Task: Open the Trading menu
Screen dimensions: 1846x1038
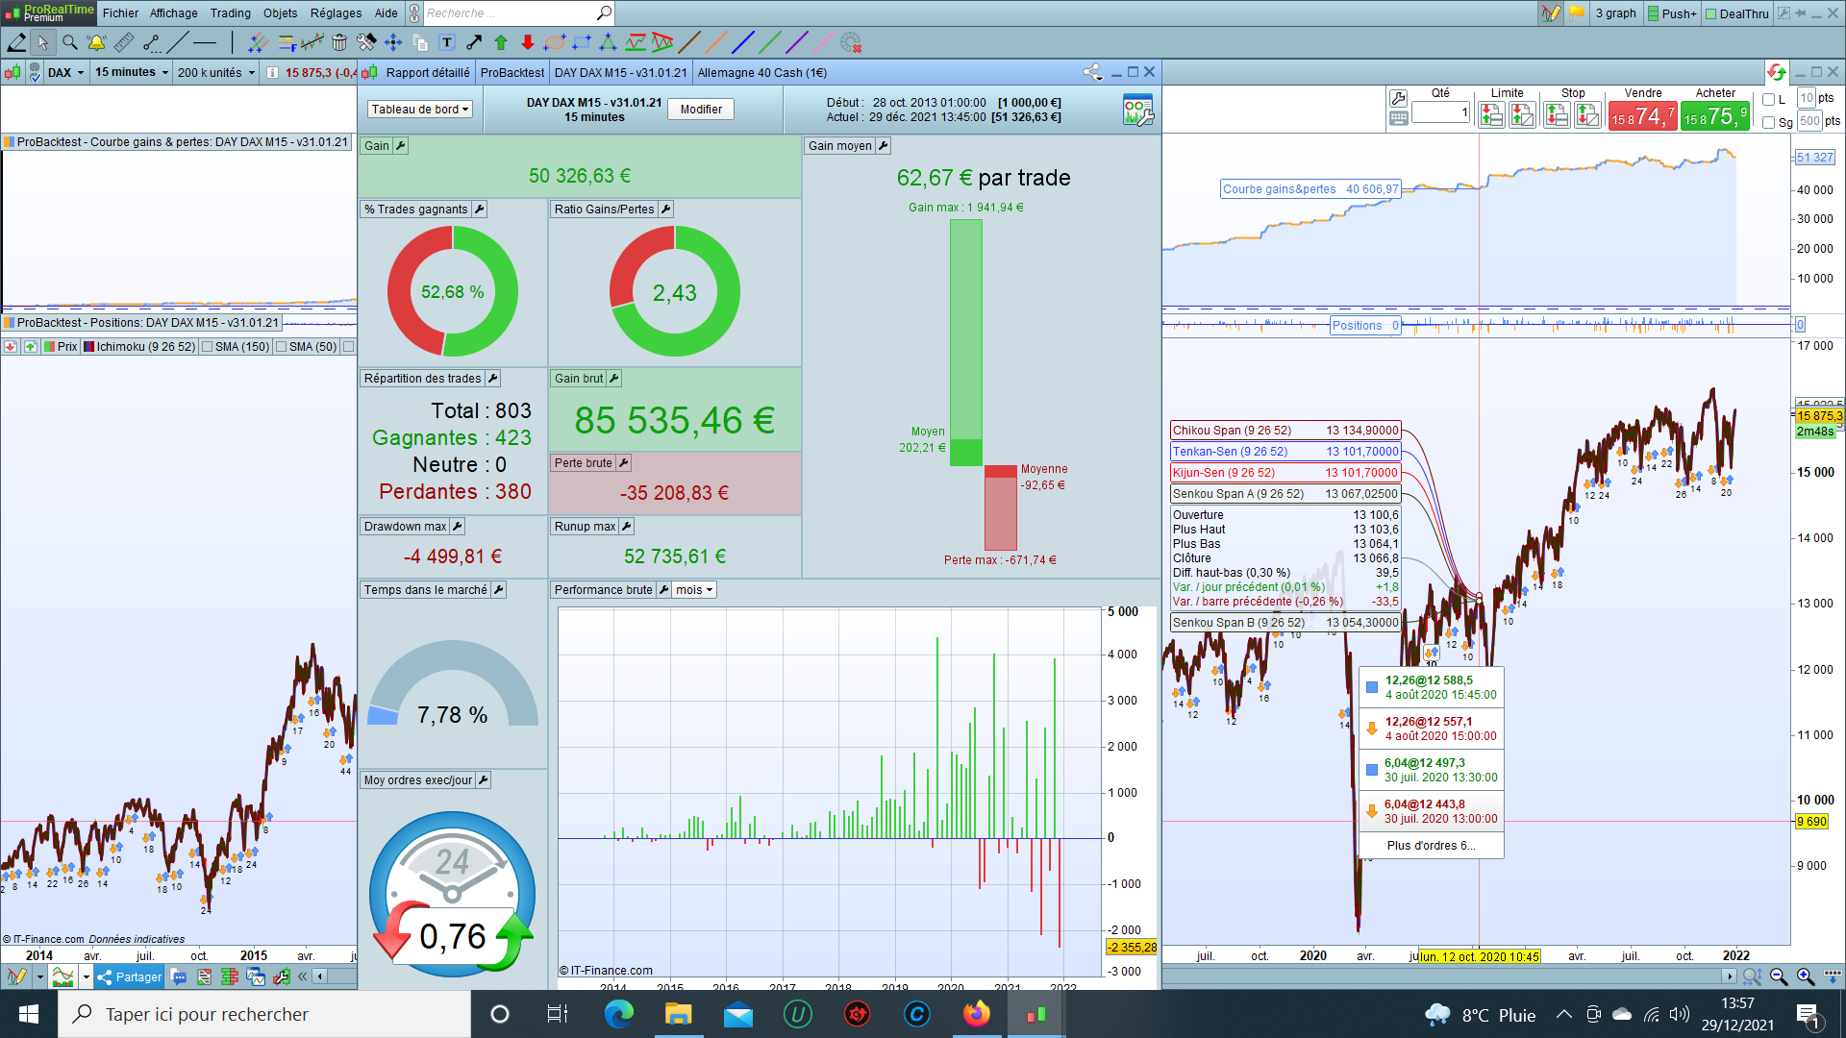Action: pyautogui.click(x=230, y=13)
